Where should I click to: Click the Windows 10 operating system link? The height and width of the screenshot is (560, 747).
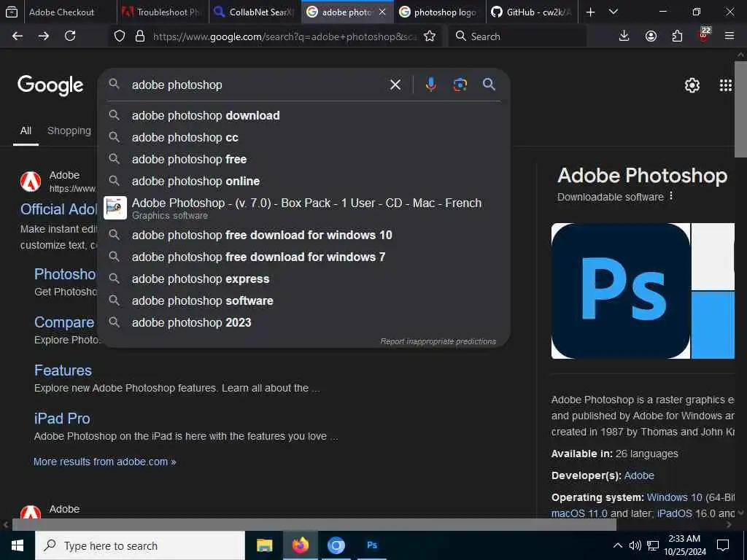tap(674, 497)
